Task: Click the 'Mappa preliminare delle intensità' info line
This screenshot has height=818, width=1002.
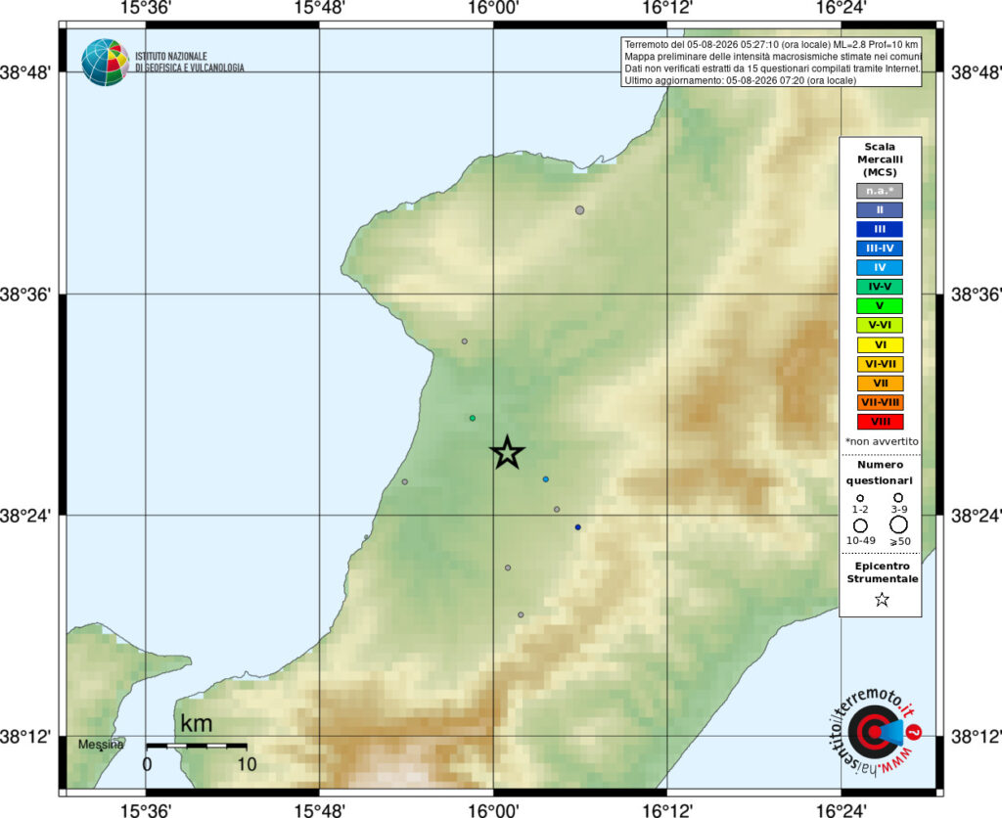Action: pos(773,56)
